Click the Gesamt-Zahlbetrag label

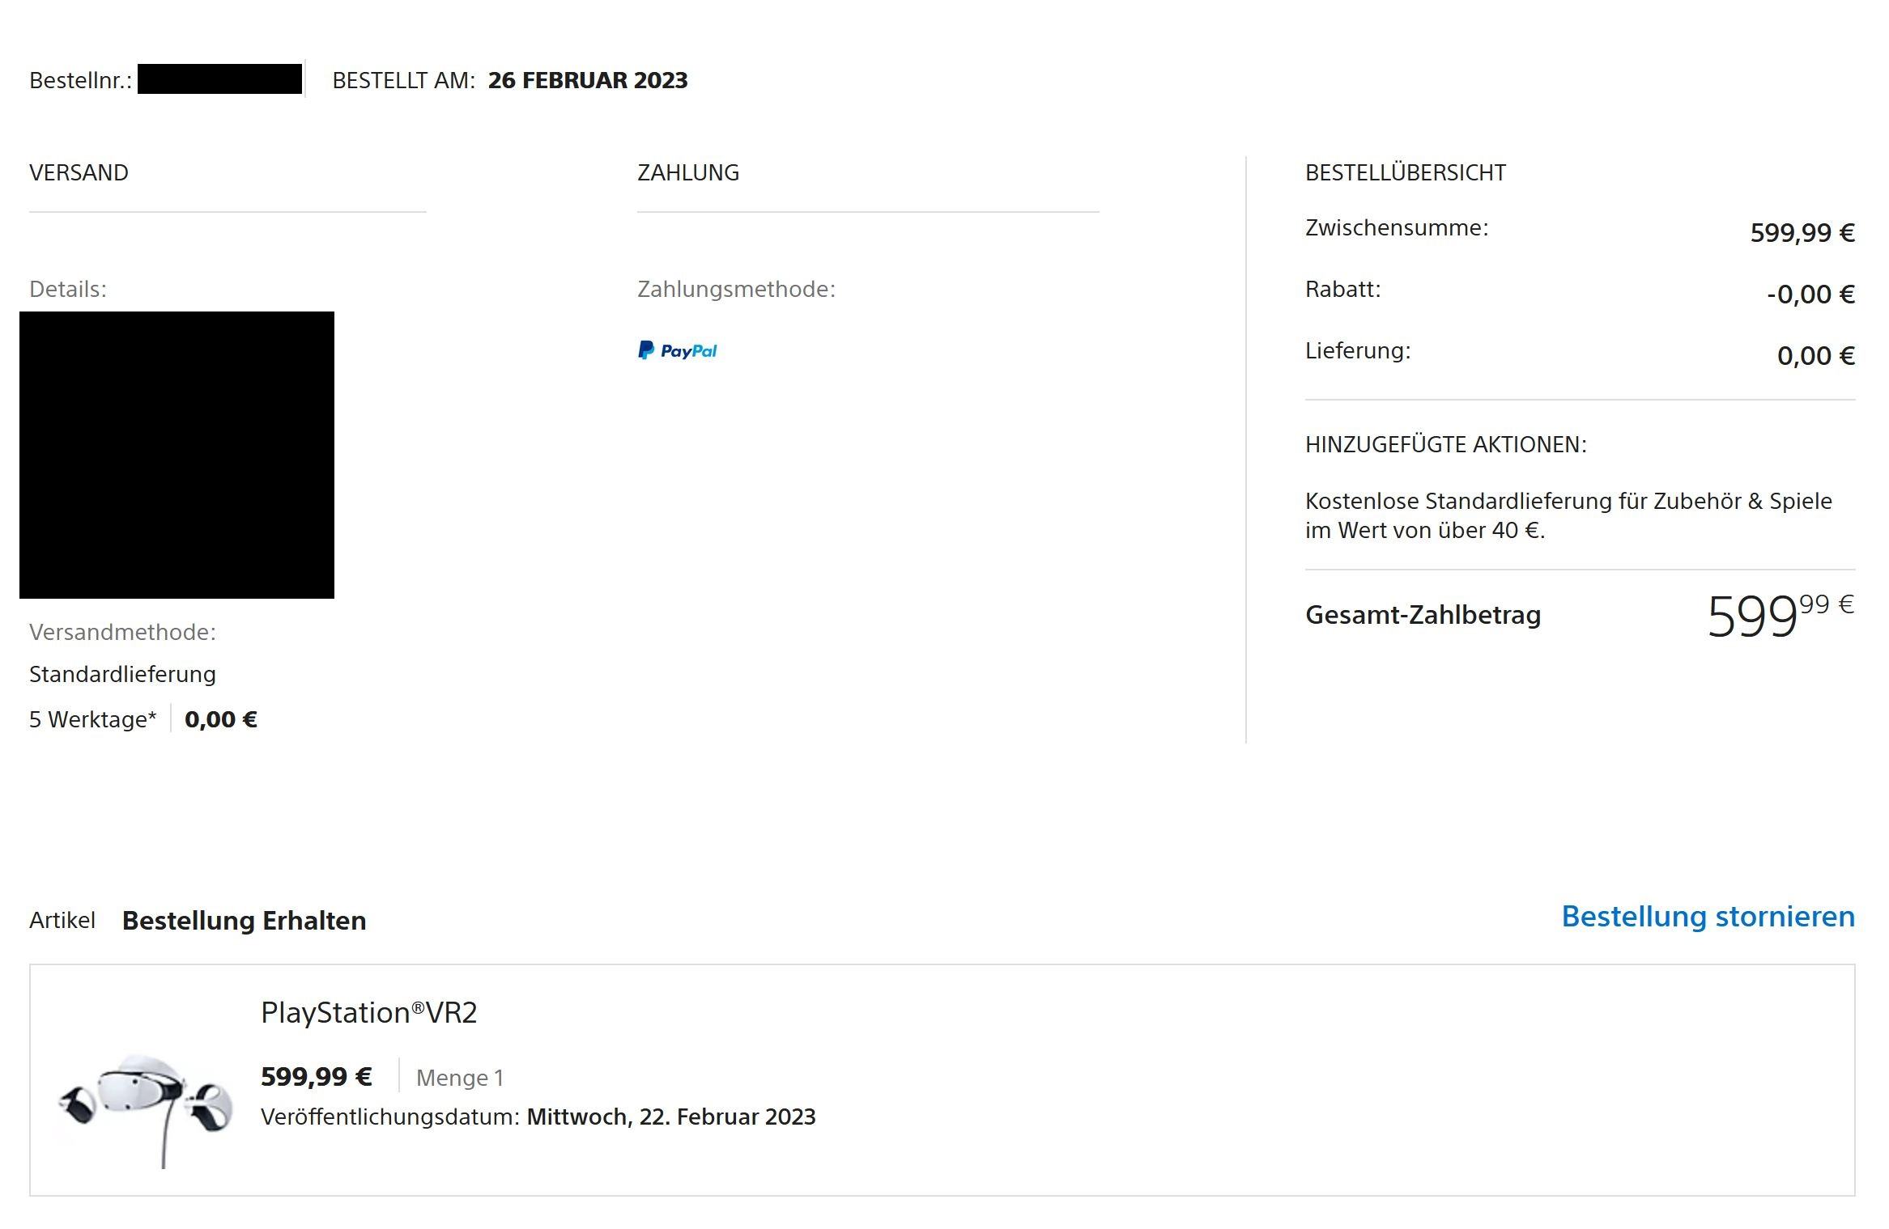coord(1423,615)
